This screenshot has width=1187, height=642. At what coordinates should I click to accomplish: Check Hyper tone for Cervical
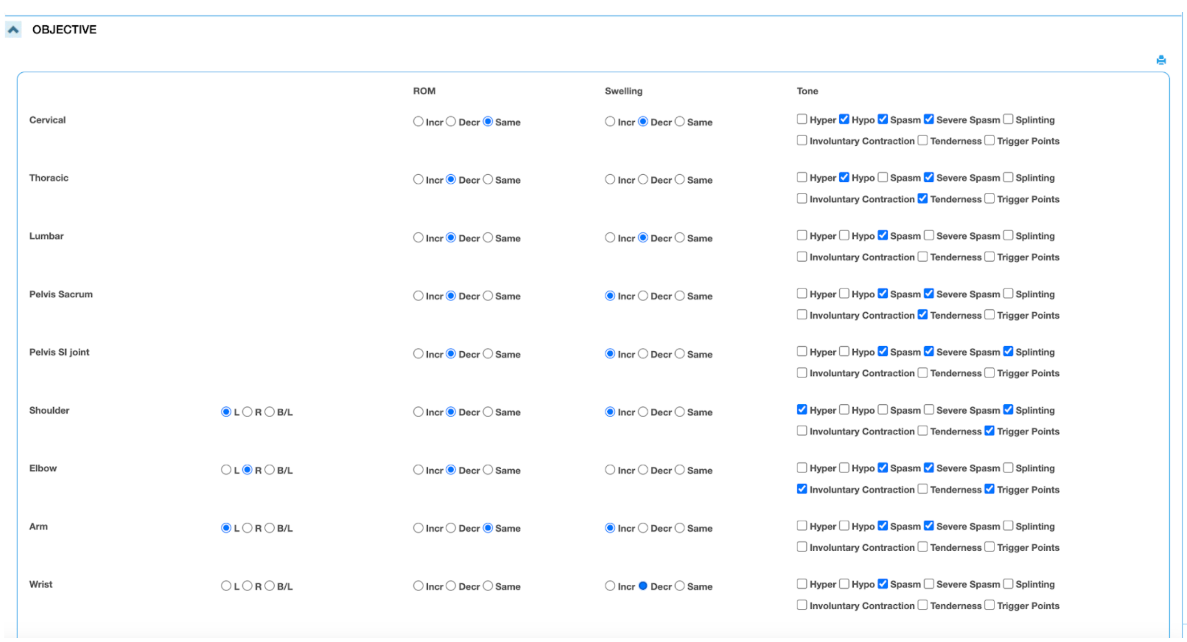[801, 119]
